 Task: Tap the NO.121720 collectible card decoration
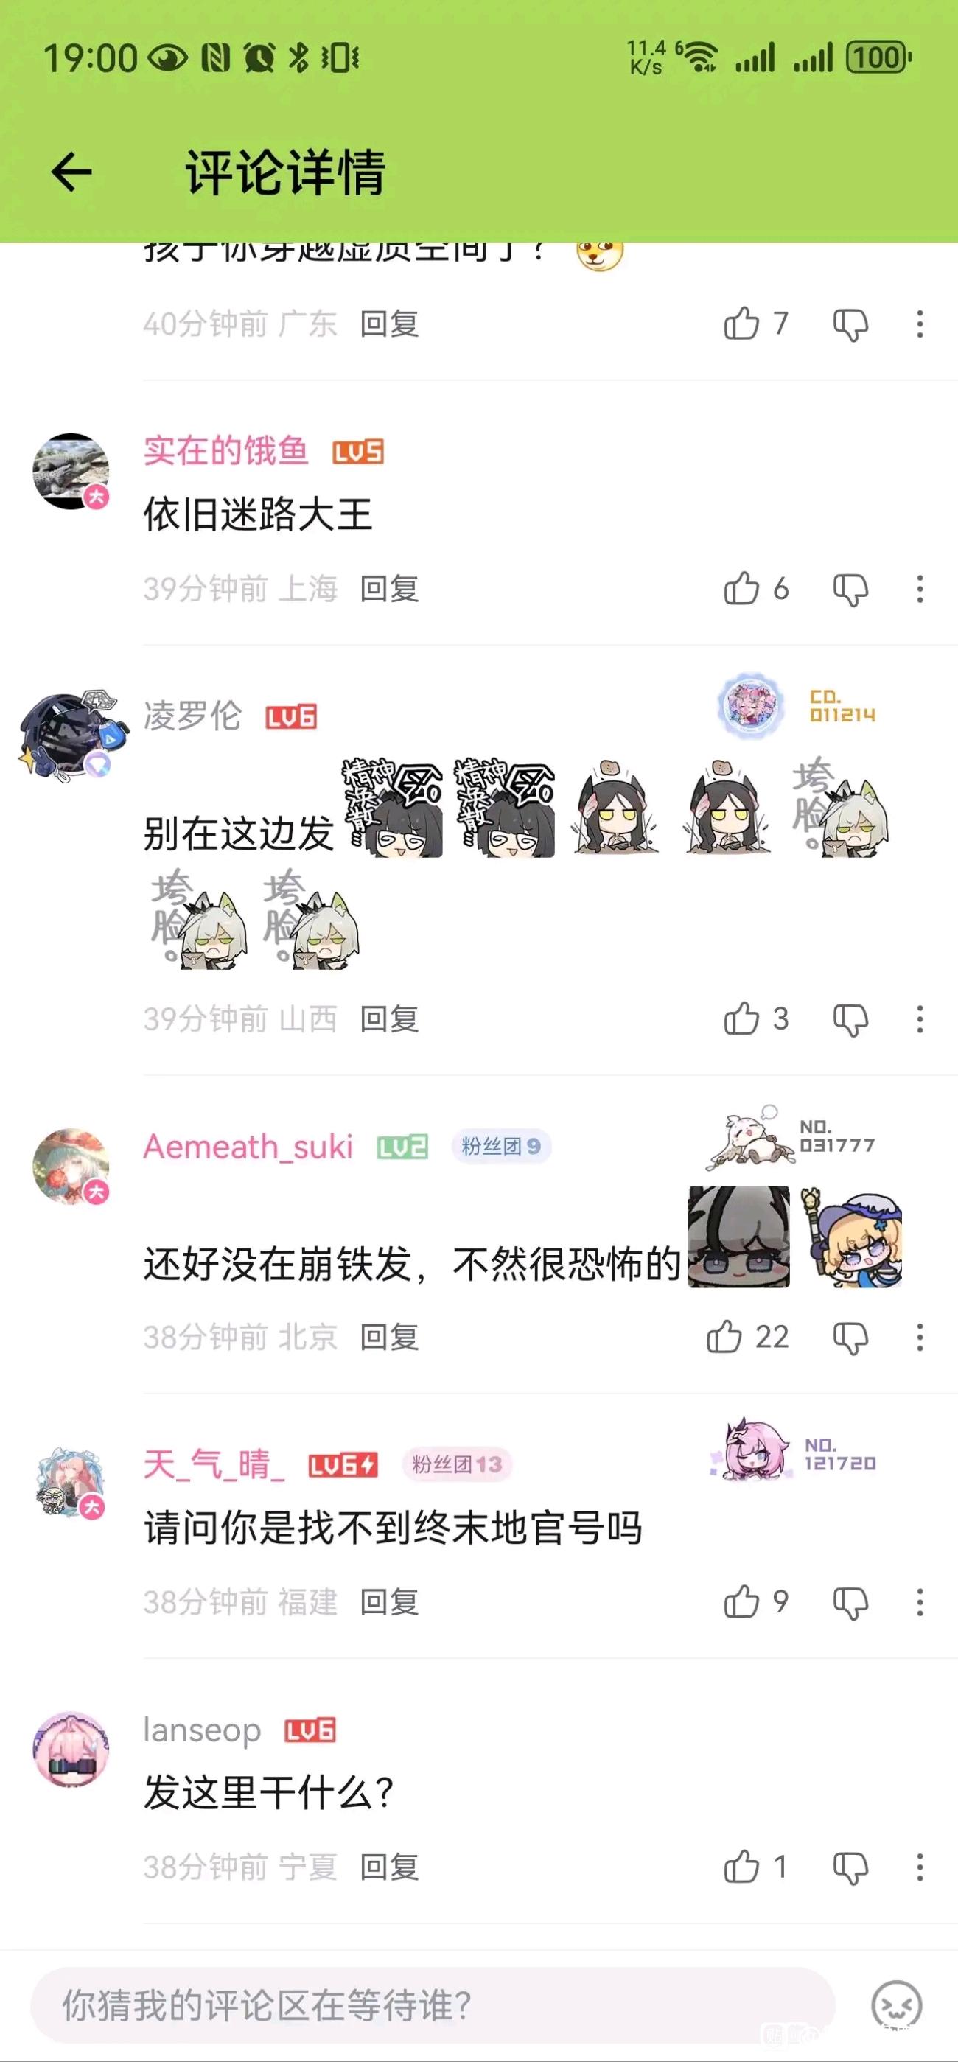[793, 1452]
